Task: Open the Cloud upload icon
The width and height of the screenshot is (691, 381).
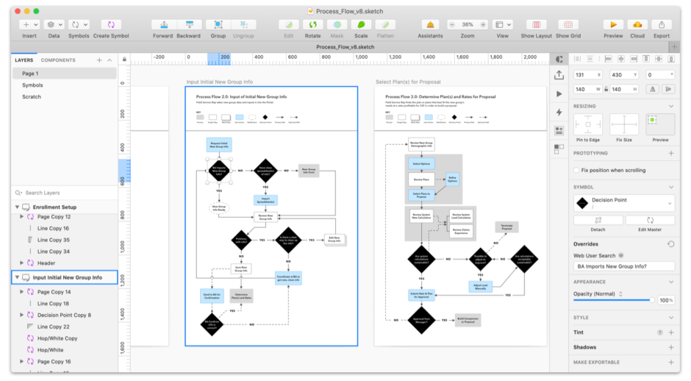Action: [x=637, y=25]
